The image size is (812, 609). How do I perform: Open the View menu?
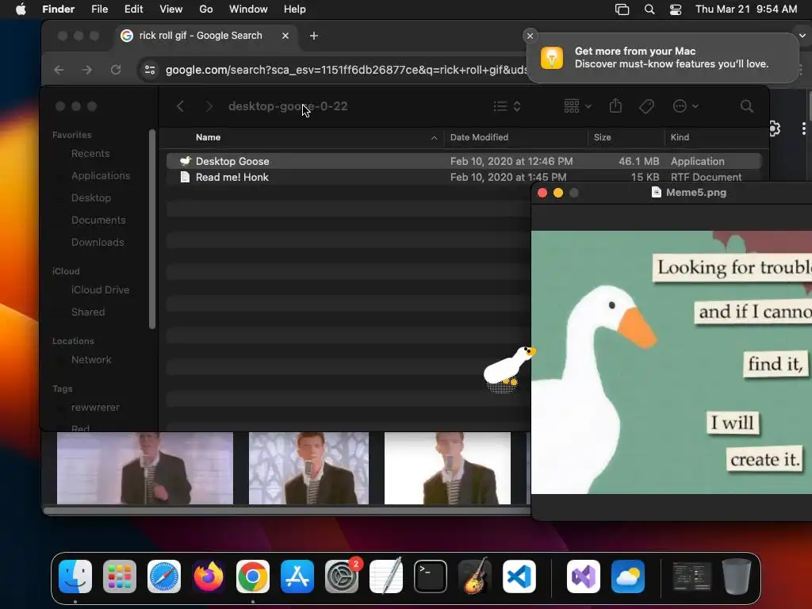click(171, 10)
